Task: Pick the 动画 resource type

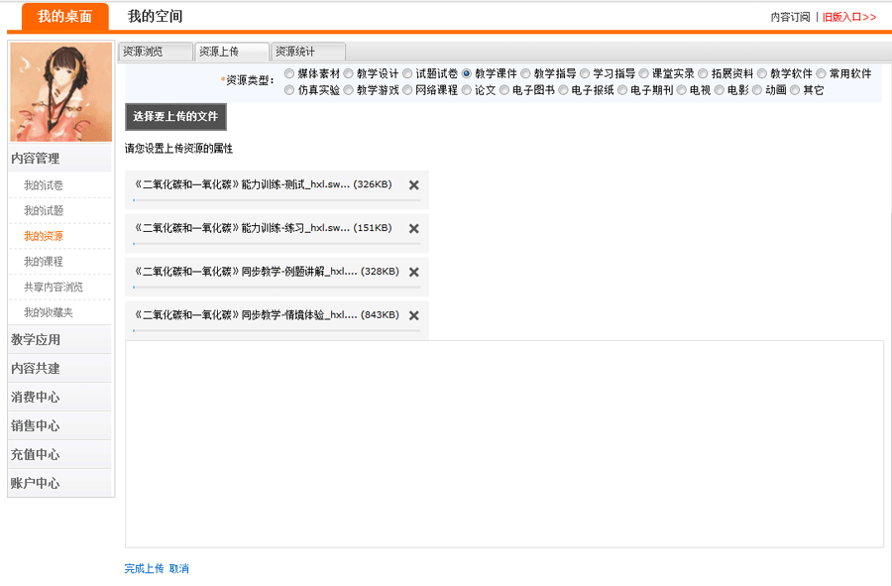Action: 757,90
